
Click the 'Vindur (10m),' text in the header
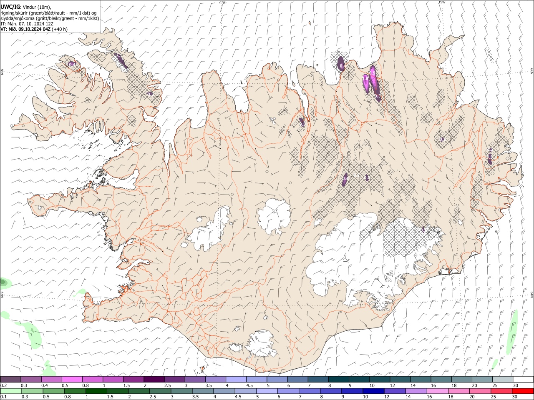[36, 7]
